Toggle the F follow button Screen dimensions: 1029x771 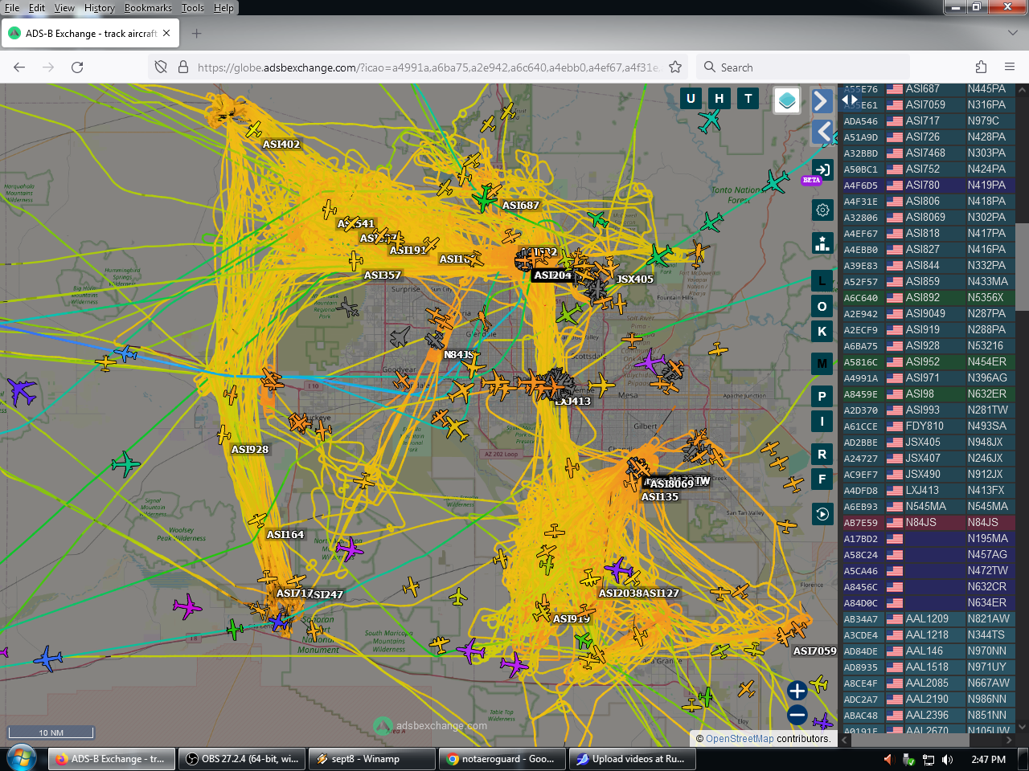822,479
